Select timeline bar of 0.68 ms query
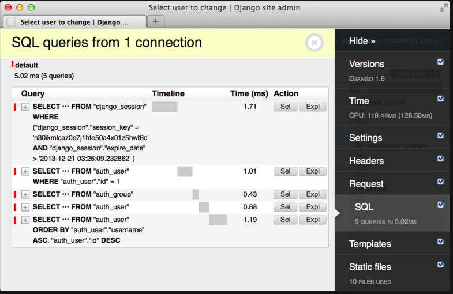This screenshot has height=294, width=453. 204,207
